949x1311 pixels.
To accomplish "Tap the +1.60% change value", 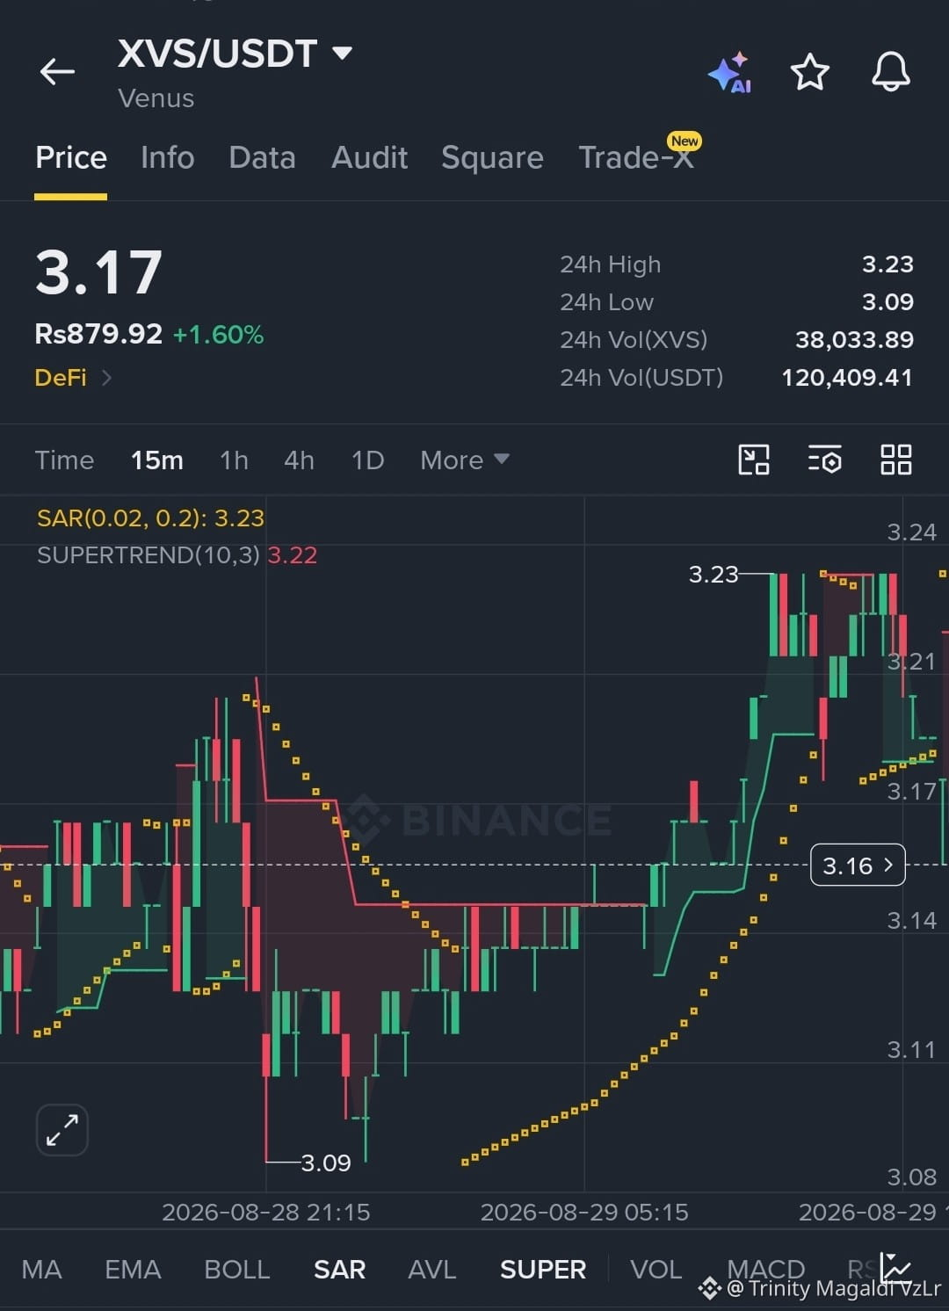I will (x=218, y=335).
